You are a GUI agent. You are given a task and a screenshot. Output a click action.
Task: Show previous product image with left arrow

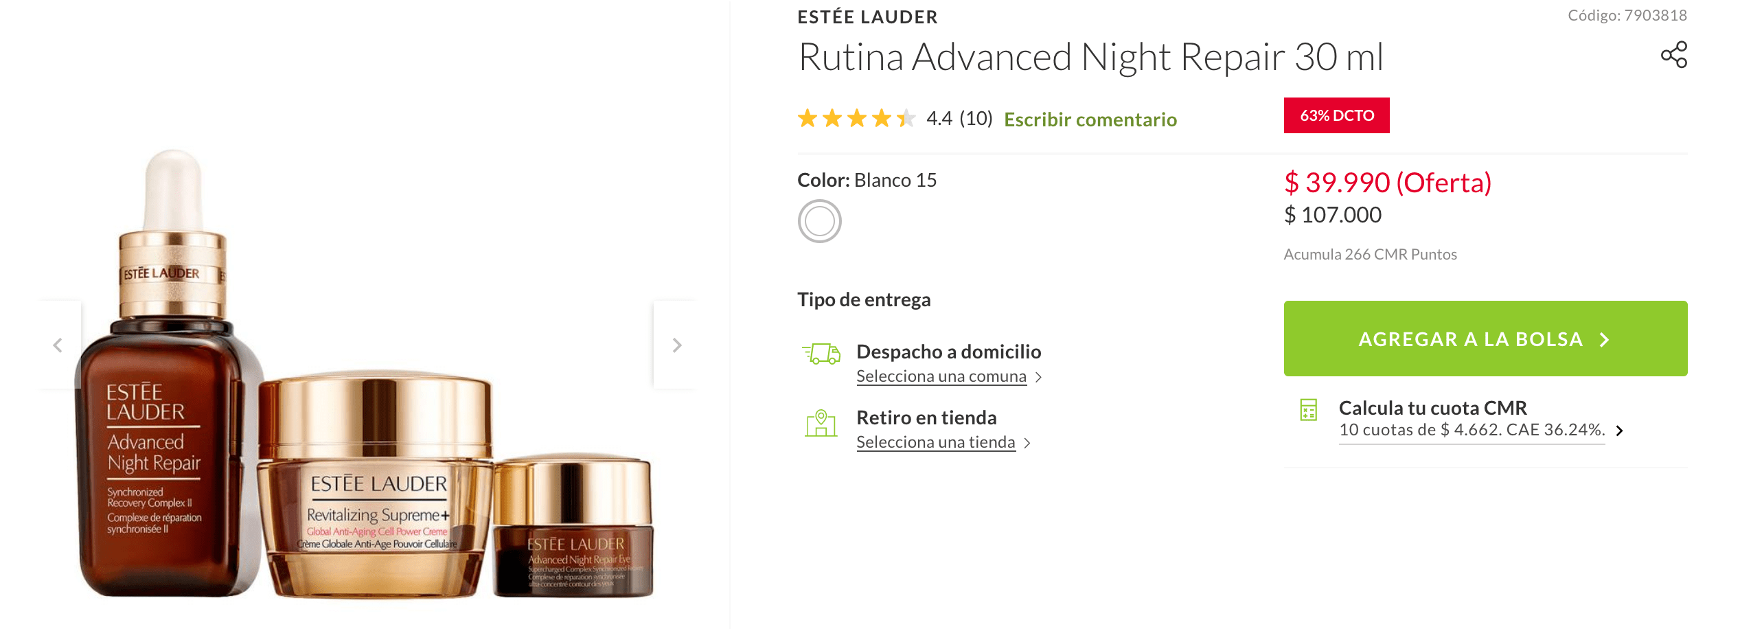58,345
